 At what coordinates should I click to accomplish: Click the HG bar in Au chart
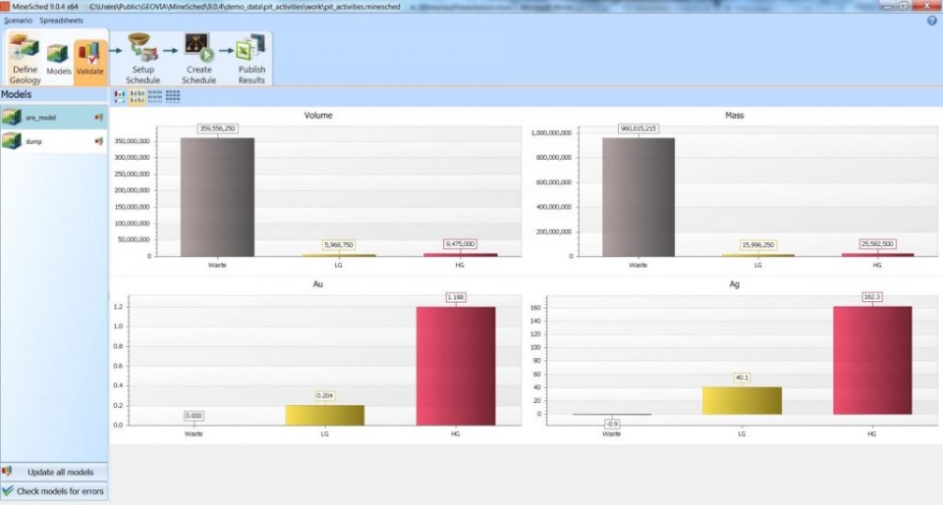coord(456,366)
